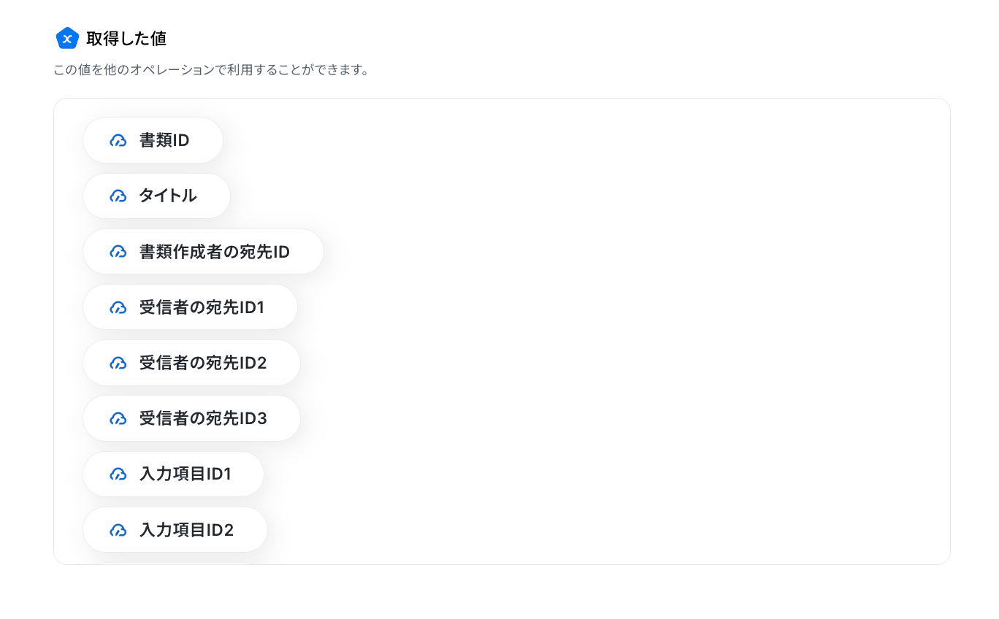
Task: Choose the 入力項目ID2 value chip
Action: point(175,530)
